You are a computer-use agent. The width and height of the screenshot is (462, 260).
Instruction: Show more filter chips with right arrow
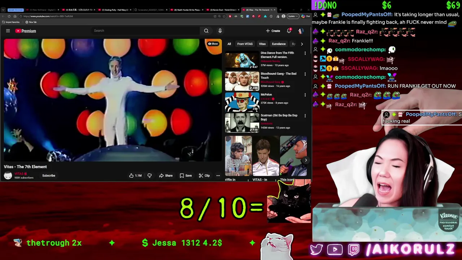coord(302,44)
